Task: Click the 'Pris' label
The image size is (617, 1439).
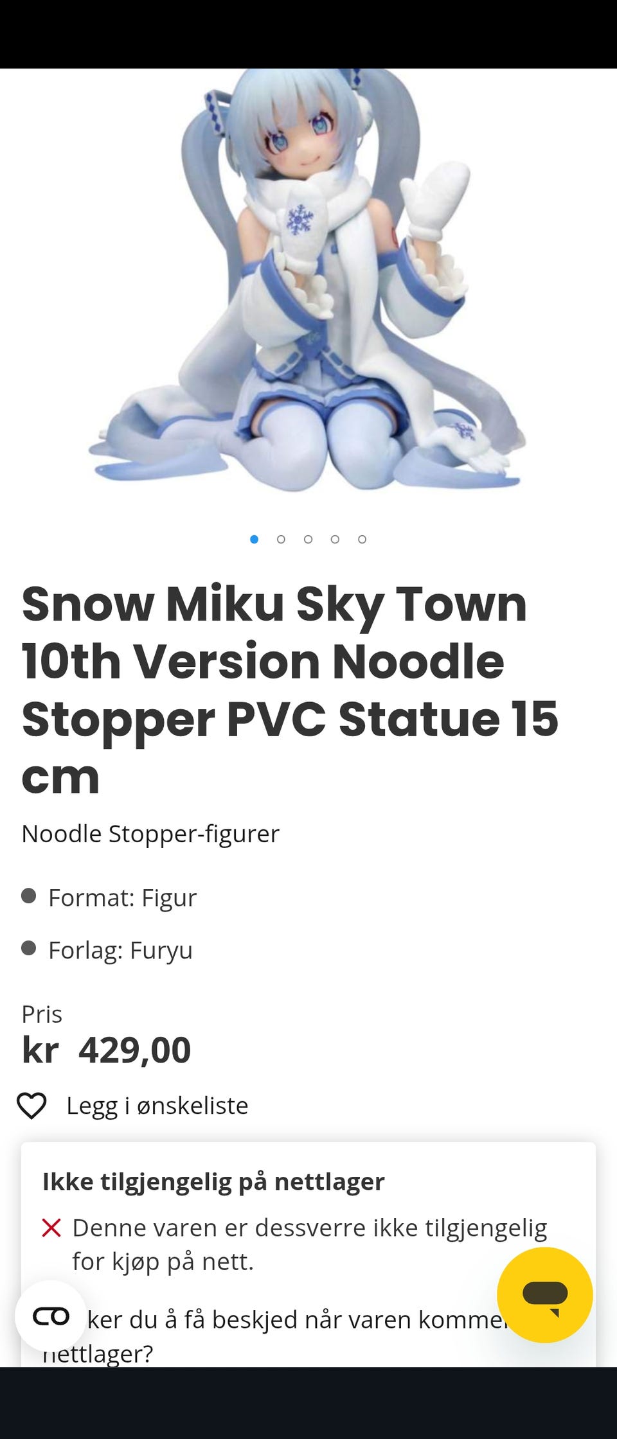Action: pyautogui.click(x=42, y=1014)
